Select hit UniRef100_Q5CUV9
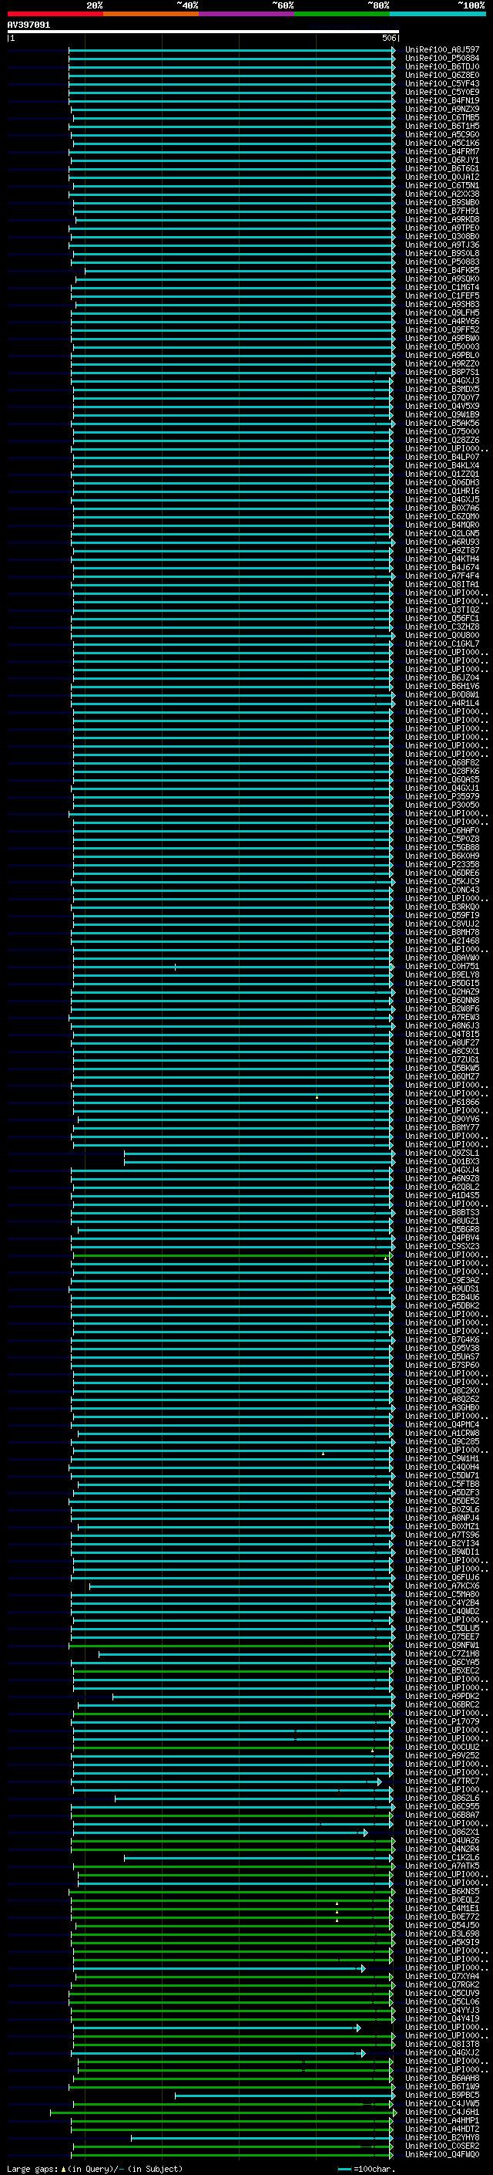 point(441,1993)
